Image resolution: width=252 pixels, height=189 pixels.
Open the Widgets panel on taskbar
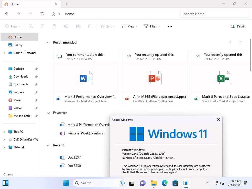[x=6, y=183]
